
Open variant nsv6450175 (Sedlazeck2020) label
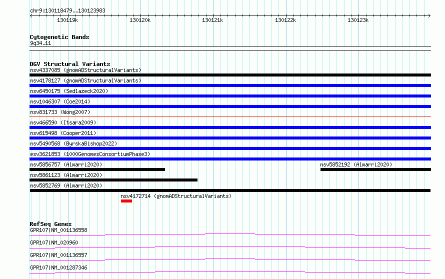point(69,91)
